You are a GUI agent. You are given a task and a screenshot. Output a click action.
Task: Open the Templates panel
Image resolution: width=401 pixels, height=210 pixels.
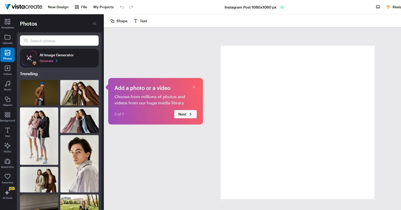[7, 24]
